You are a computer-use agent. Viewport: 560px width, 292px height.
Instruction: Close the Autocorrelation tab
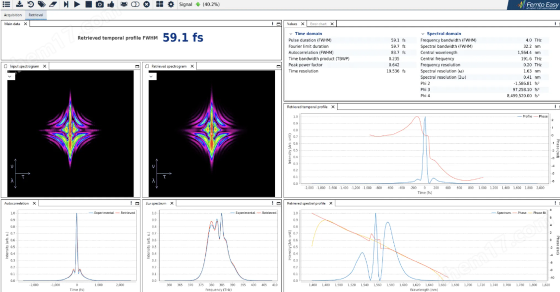pos(34,203)
